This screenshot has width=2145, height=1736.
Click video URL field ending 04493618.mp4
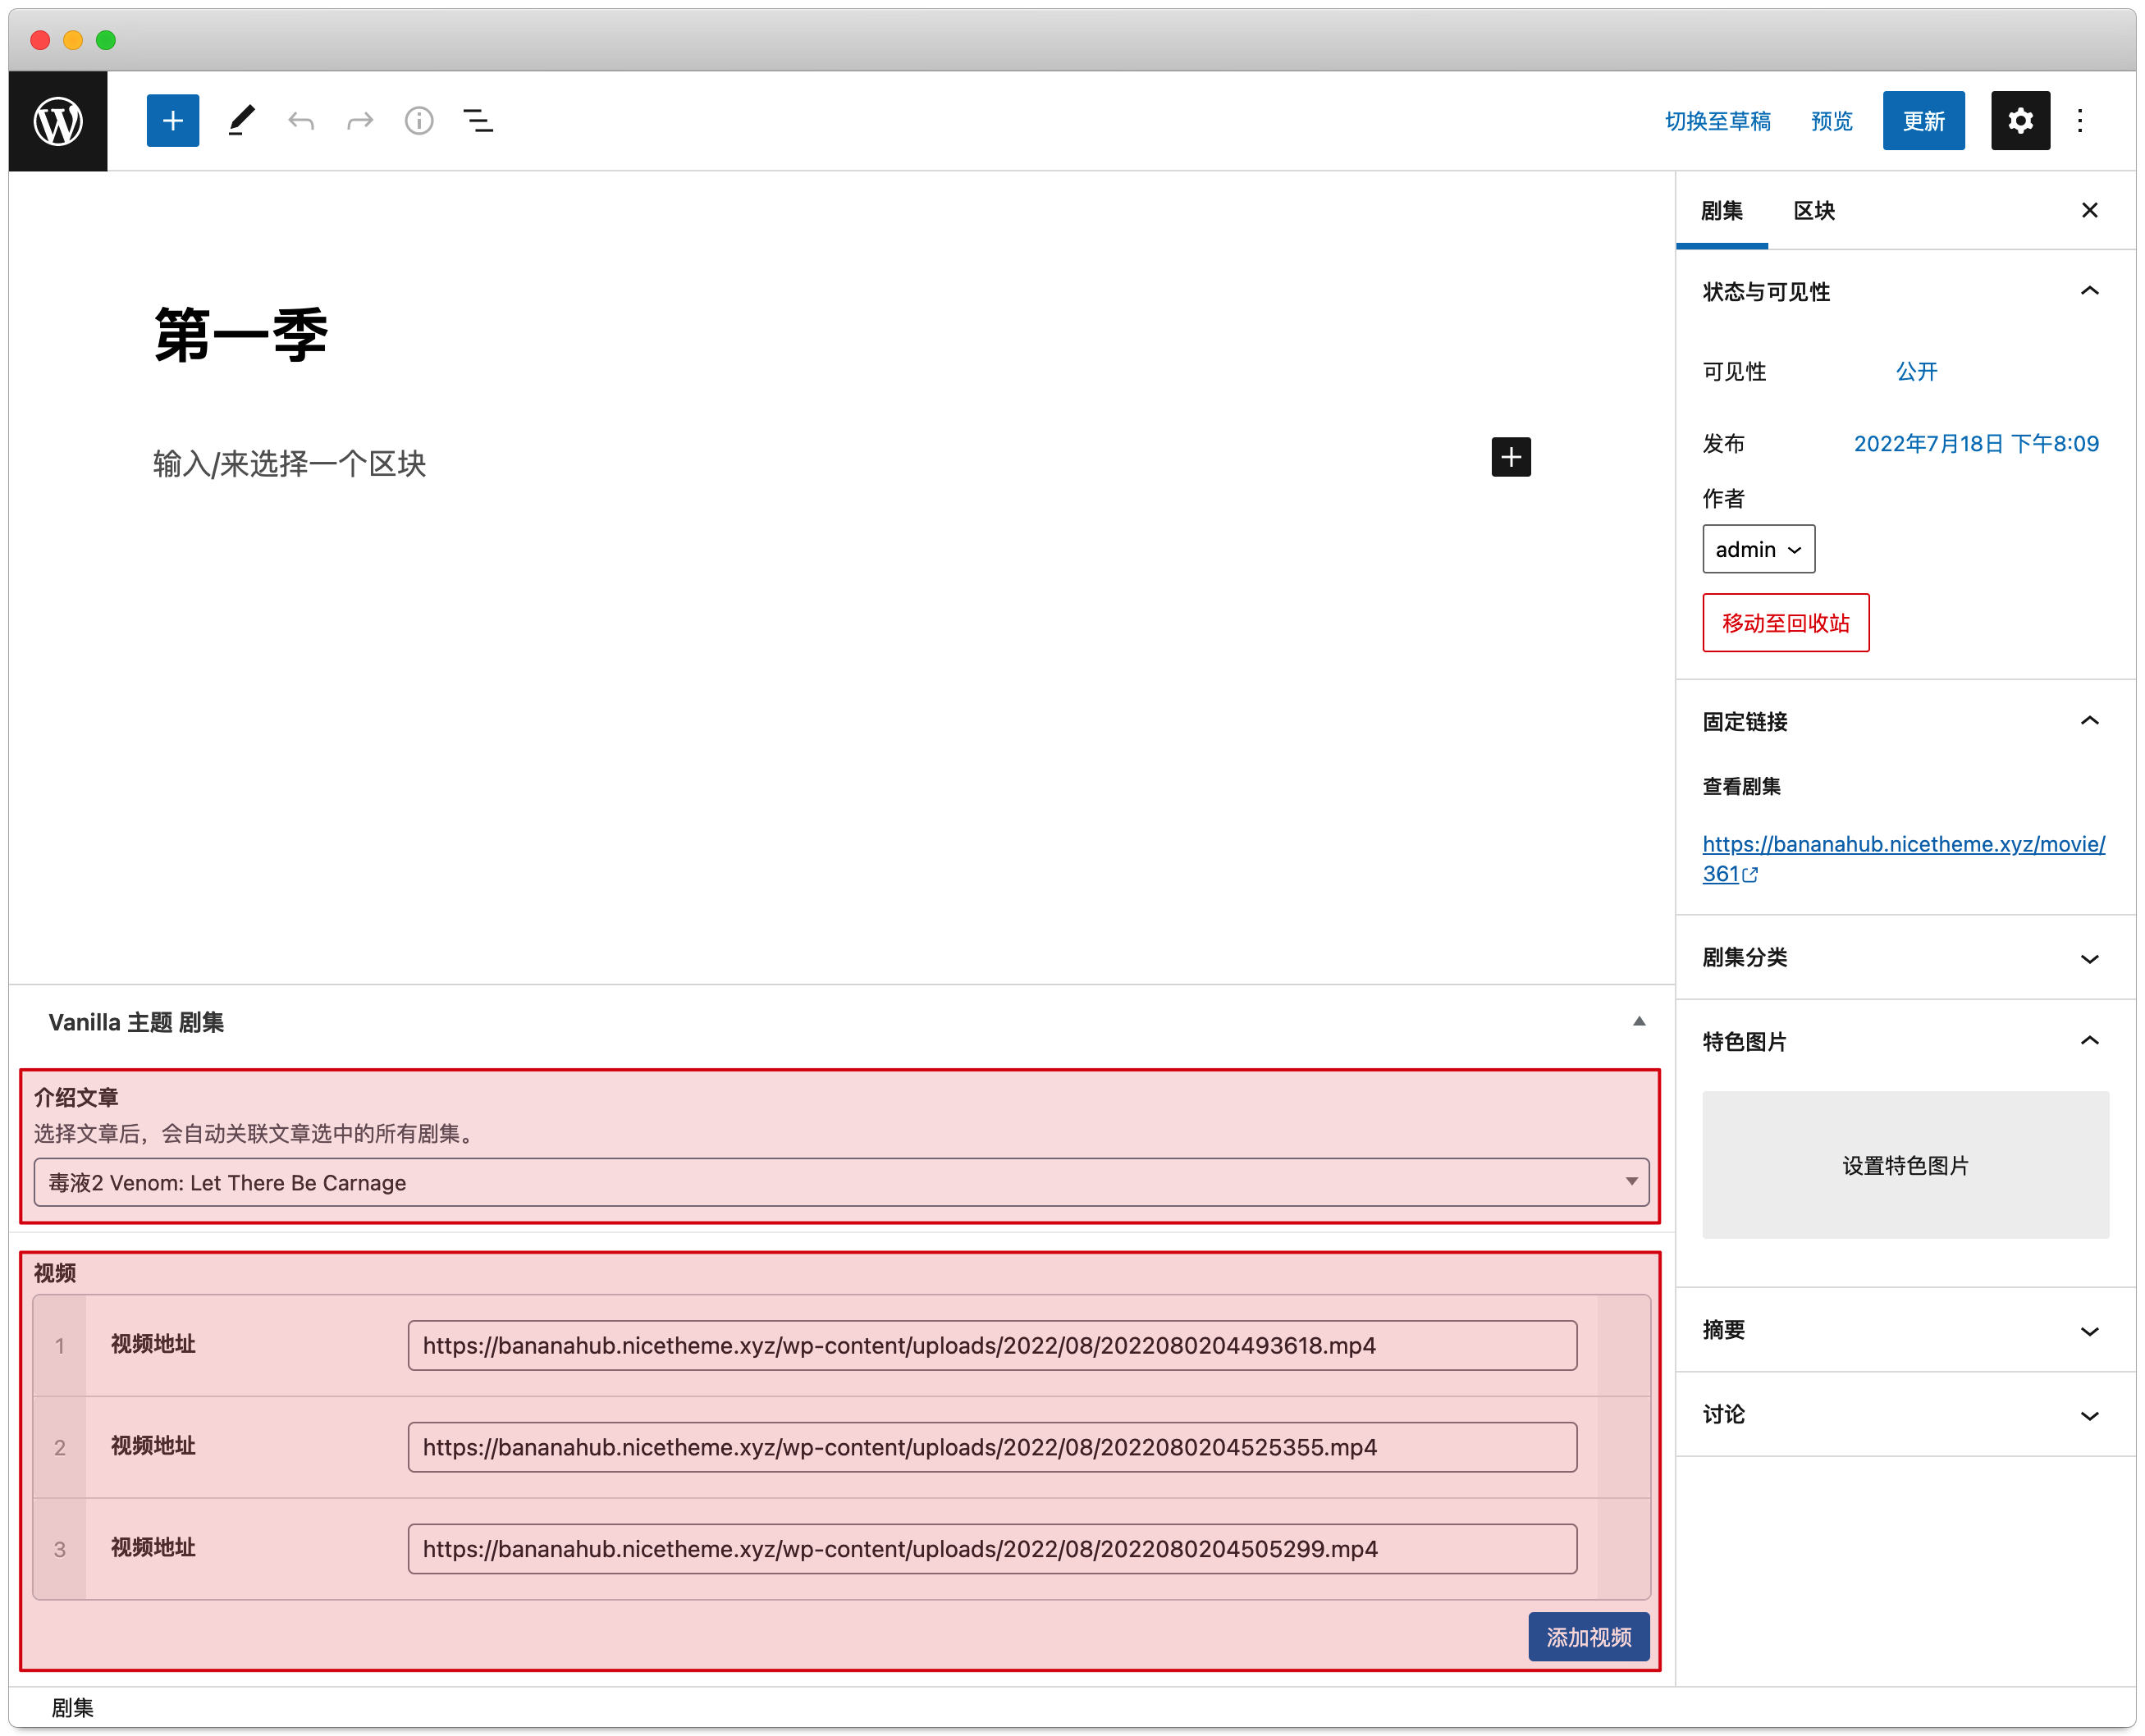click(x=992, y=1346)
